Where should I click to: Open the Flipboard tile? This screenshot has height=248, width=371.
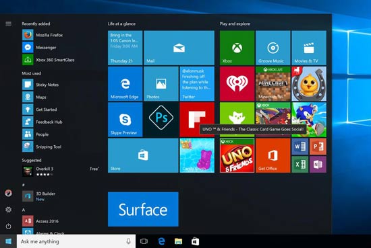tap(197, 120)
